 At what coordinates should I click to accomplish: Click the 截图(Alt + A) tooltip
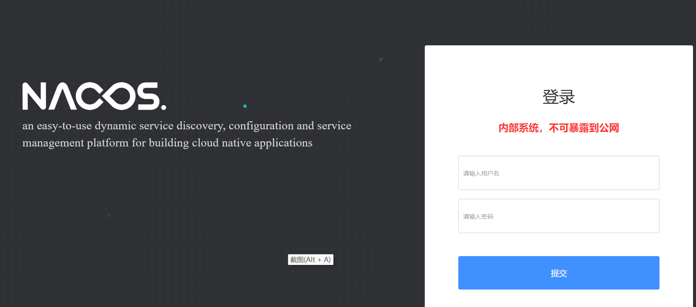coord(310,259)
